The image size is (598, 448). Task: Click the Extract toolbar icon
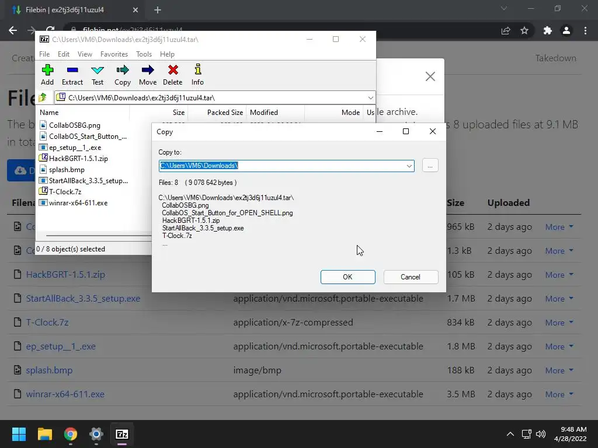(x=72, y=75)
